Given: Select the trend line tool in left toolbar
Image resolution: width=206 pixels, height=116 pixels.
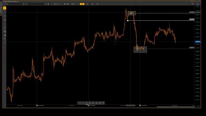Looking at the screenshot, I should coord(5,20).
